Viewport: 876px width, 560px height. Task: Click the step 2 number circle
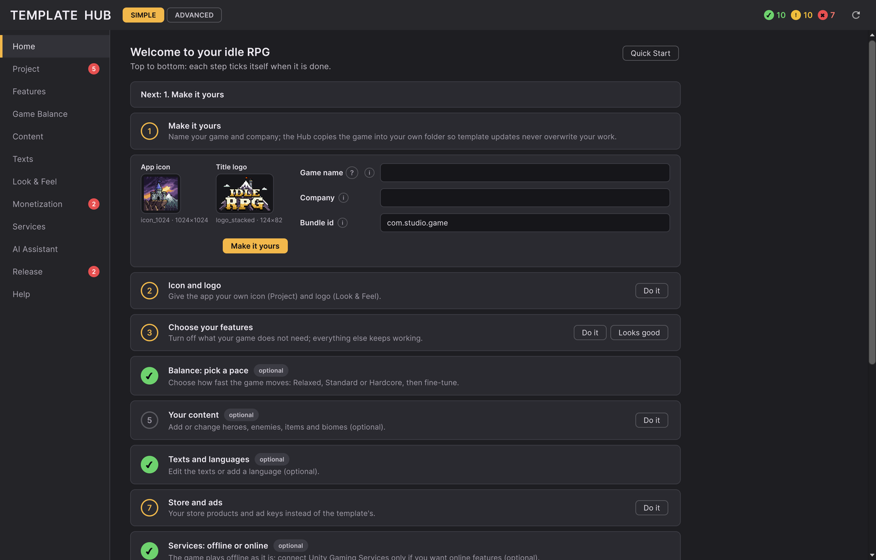pos(150,291)
